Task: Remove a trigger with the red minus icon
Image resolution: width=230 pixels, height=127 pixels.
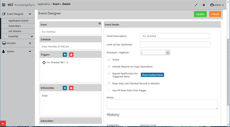Action: tap(71, 55)
